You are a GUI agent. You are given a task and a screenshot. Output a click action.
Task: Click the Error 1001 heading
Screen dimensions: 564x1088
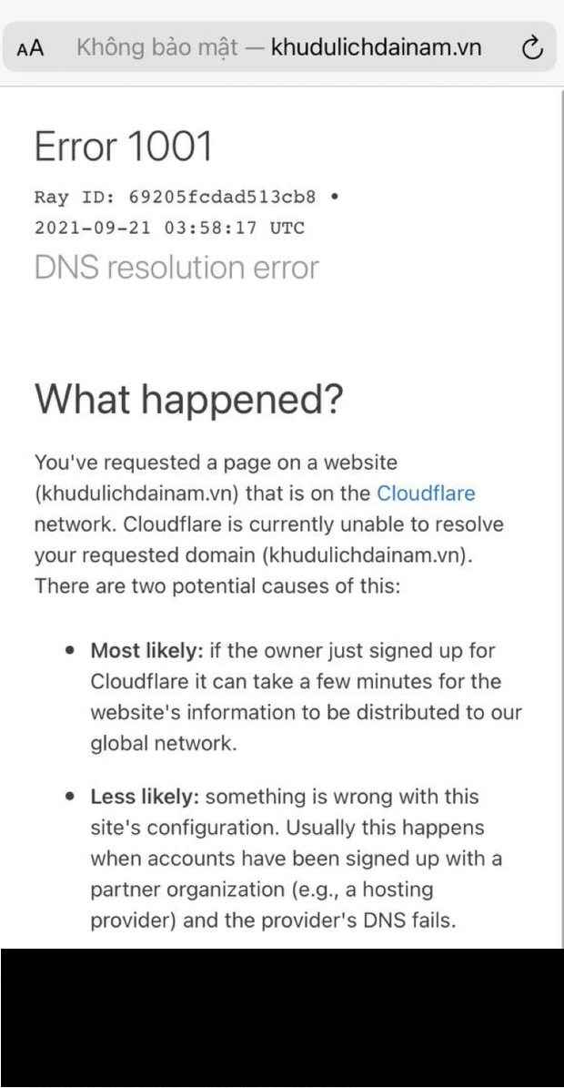[123, 147]
